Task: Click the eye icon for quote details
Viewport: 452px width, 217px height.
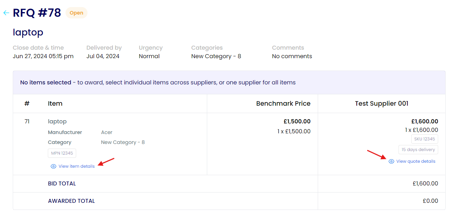Action: tap(391, 161)
